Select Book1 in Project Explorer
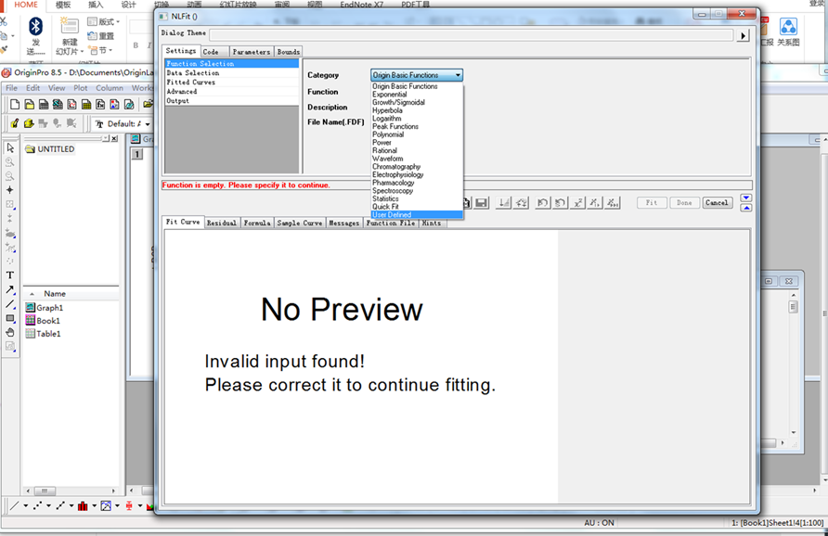The image size is (828, 536). click(x=43, y=321)
